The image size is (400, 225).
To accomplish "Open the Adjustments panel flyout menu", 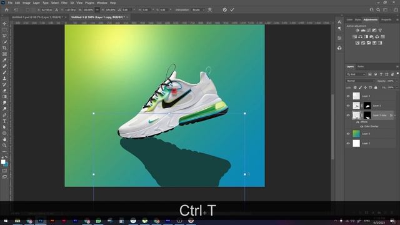I will tap(397, 19).
